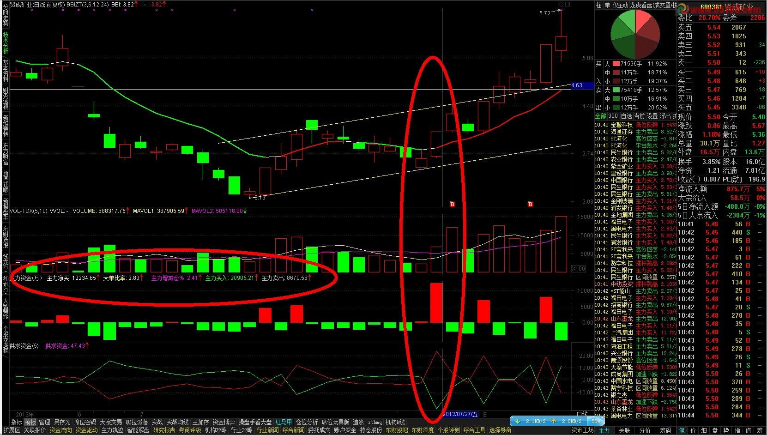Open 基本资料 in the left sidebar

click(6, 71)
